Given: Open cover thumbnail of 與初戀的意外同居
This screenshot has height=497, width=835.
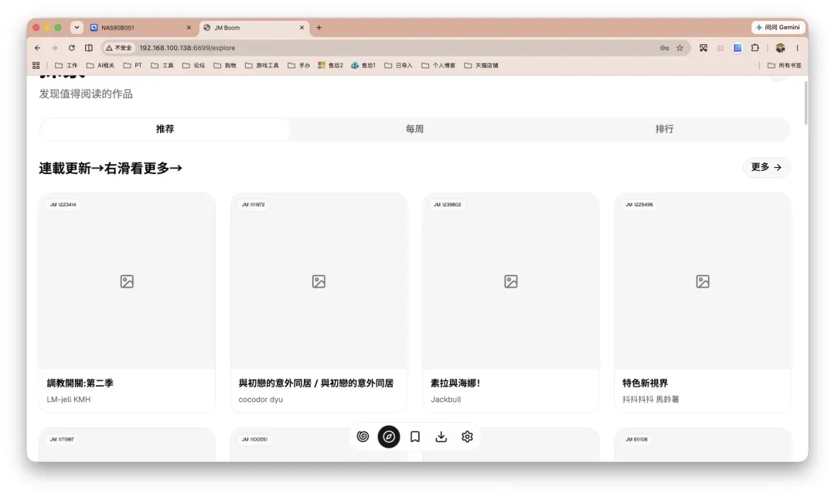Looking at the screenshot, I should (319, 281).
